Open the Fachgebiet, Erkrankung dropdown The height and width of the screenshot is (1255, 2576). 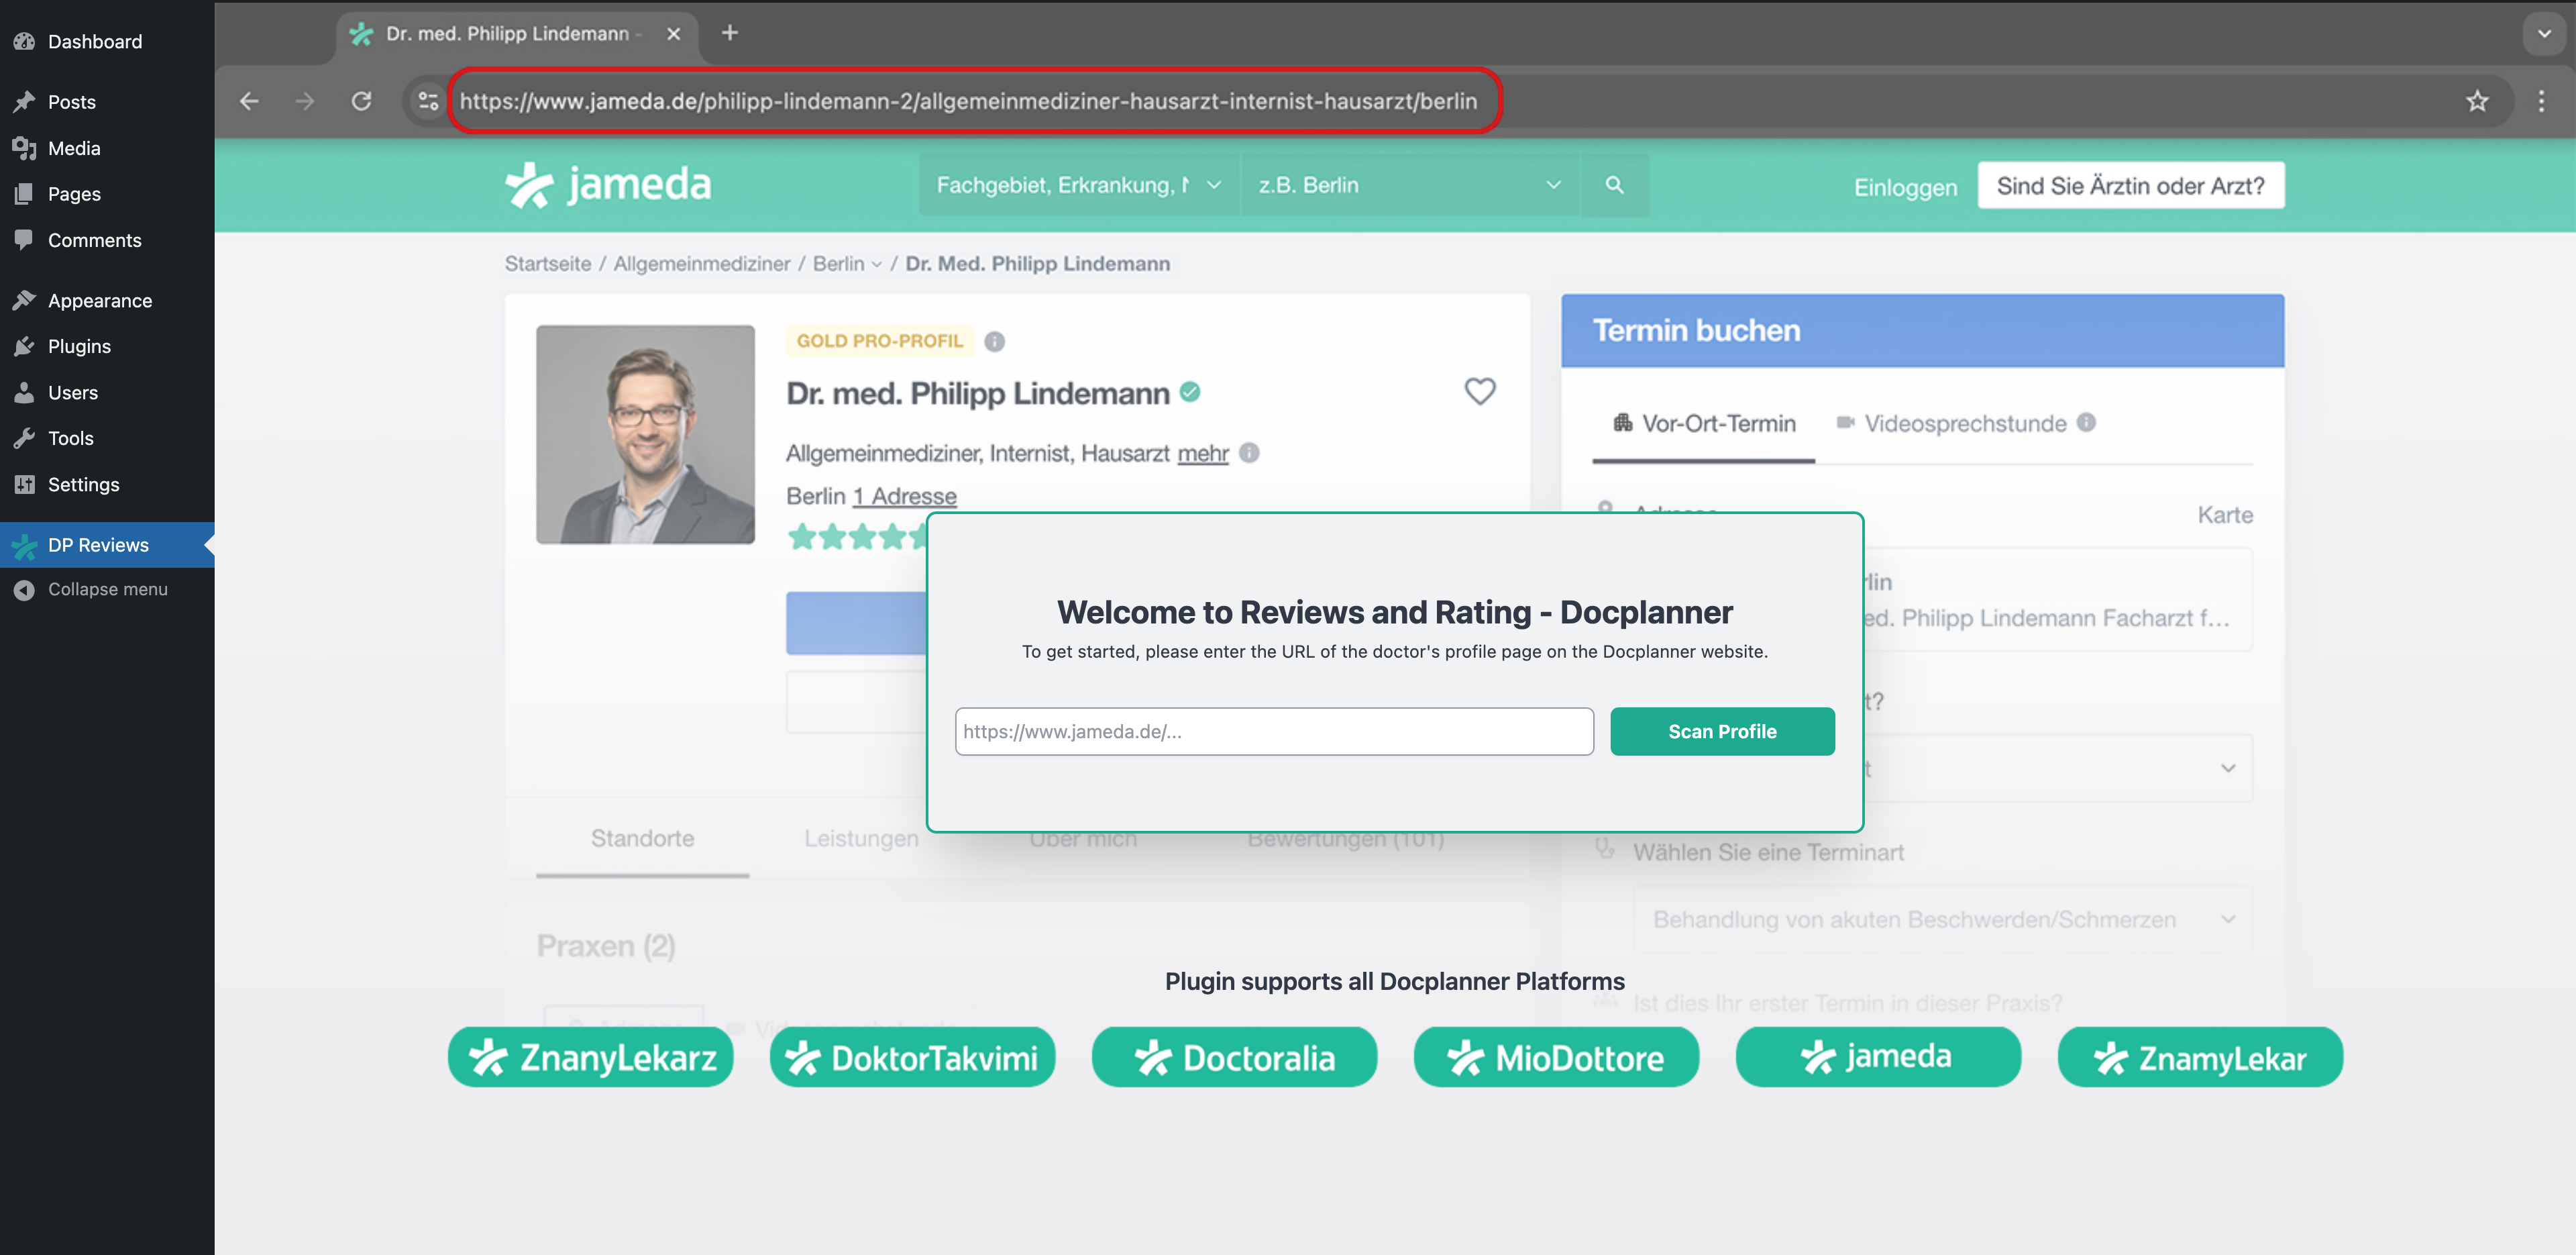coord(1078,185)
